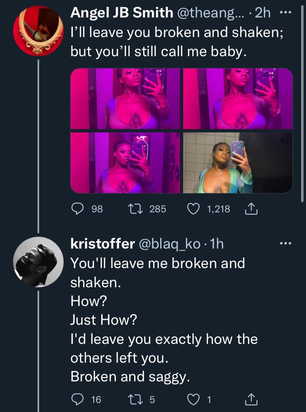Open Angel JB Smith's profile name
306x412 pixels.
tap(122, 13)
